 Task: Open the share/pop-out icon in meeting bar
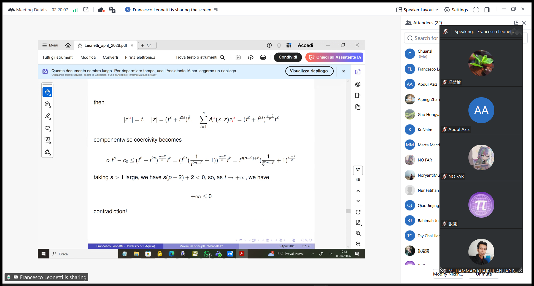86,10
